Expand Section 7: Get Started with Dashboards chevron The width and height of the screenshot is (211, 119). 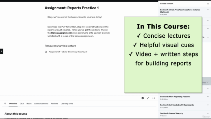[x=208, y=105]
